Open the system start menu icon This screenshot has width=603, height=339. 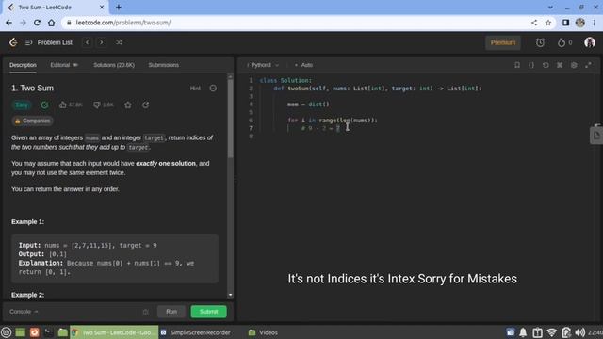[7, 332]
